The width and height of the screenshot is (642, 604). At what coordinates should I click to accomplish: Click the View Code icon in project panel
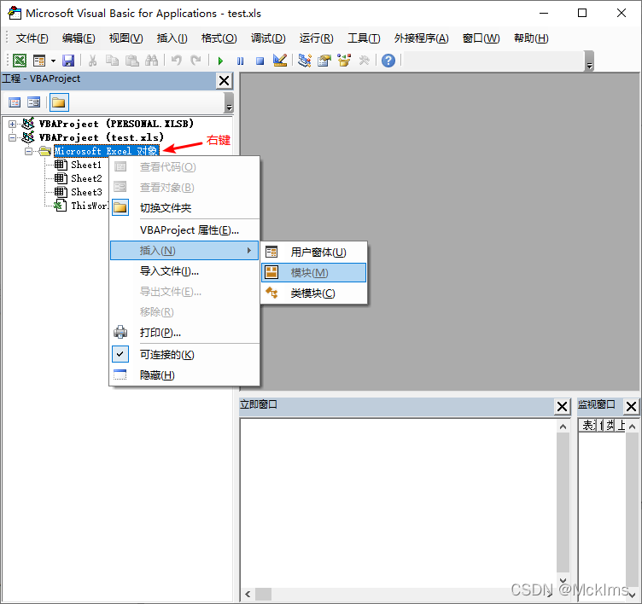coord(15,102)
